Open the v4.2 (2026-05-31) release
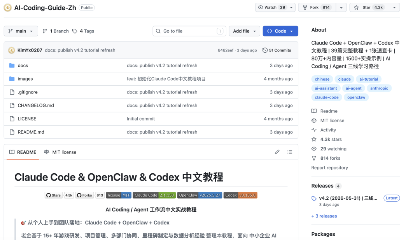This screenshot has width=420, height=240. click(x=348, y=198)
